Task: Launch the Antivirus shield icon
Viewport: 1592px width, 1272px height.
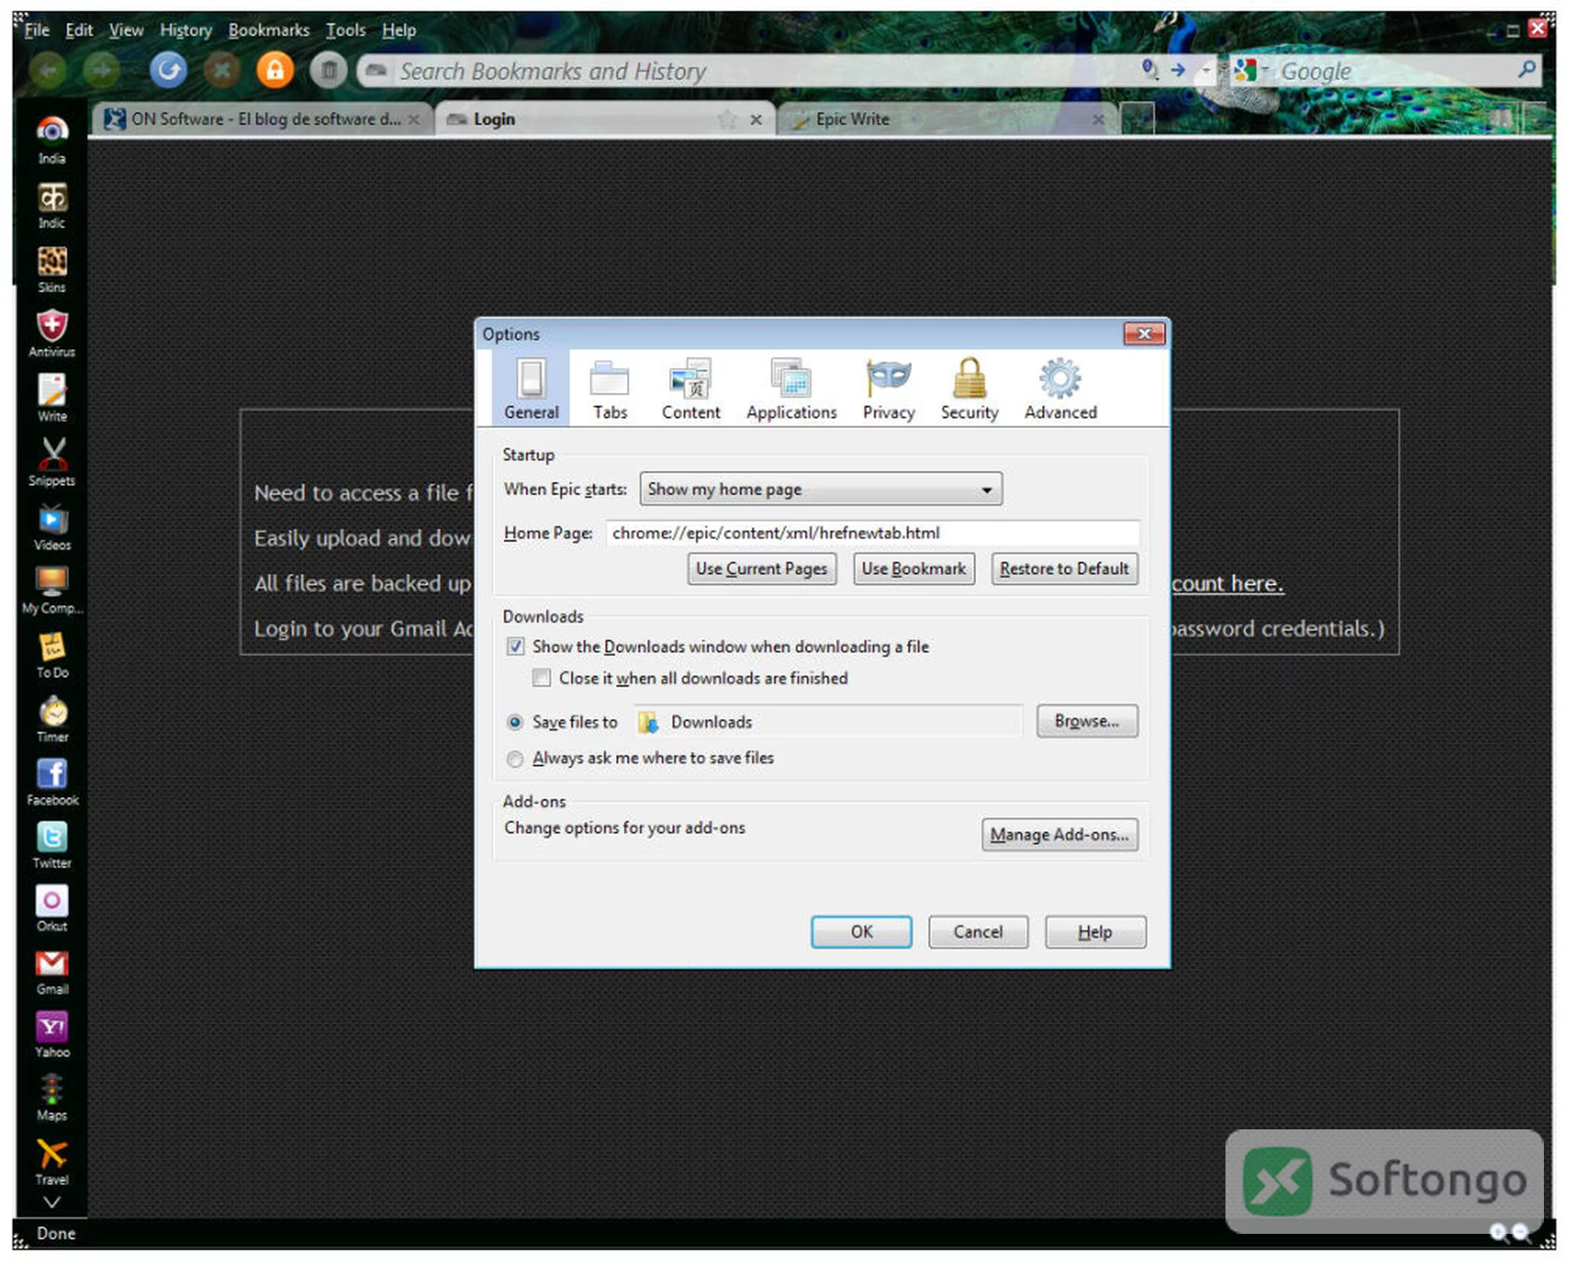Action: pyautogui.click(x=51, y=333)
